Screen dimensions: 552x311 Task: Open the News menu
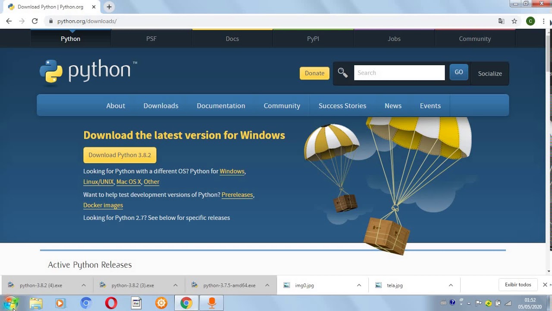point(393,106)
